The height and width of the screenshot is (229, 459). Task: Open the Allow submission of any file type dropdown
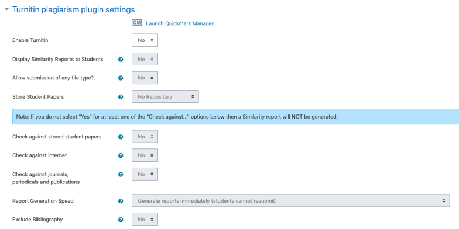pos(145,78)
